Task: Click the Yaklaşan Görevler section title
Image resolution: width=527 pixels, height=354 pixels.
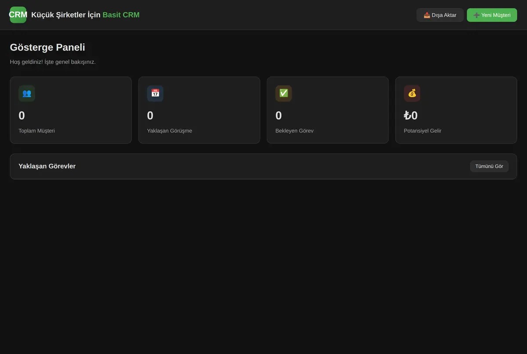Action: click(47, 166)
